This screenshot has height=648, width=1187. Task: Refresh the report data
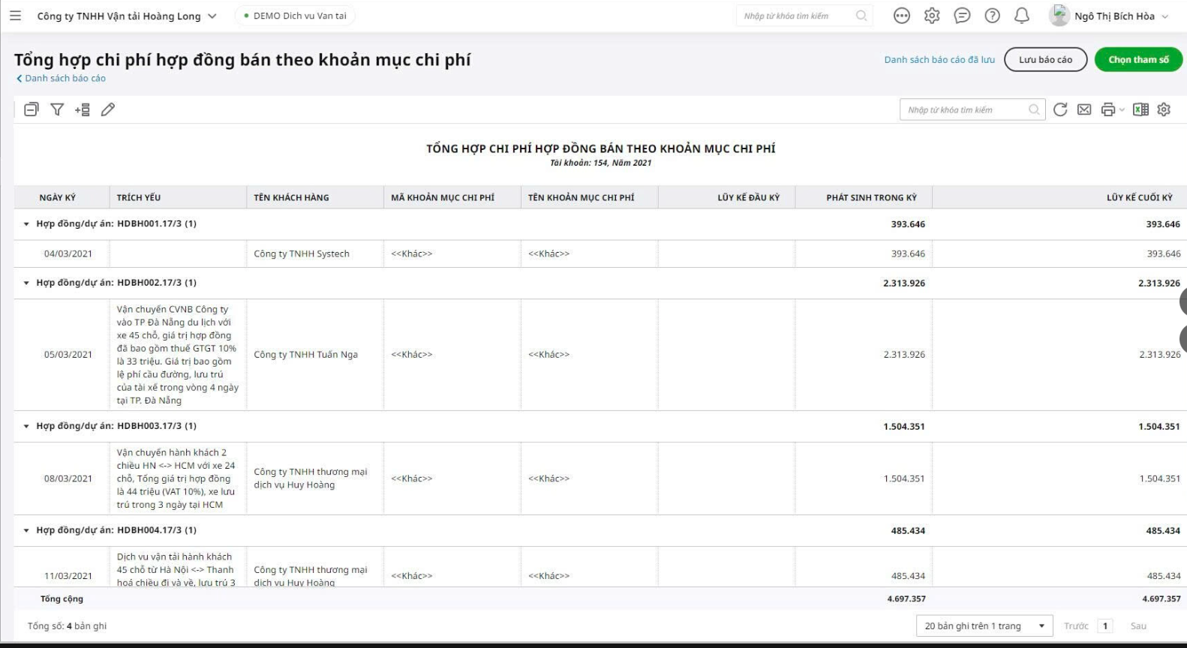pos(1060,109)
